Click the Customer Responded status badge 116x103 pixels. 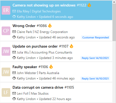point(95,37)
